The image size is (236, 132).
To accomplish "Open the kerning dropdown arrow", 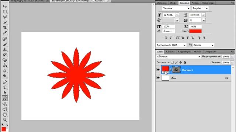I will [177, 20].
